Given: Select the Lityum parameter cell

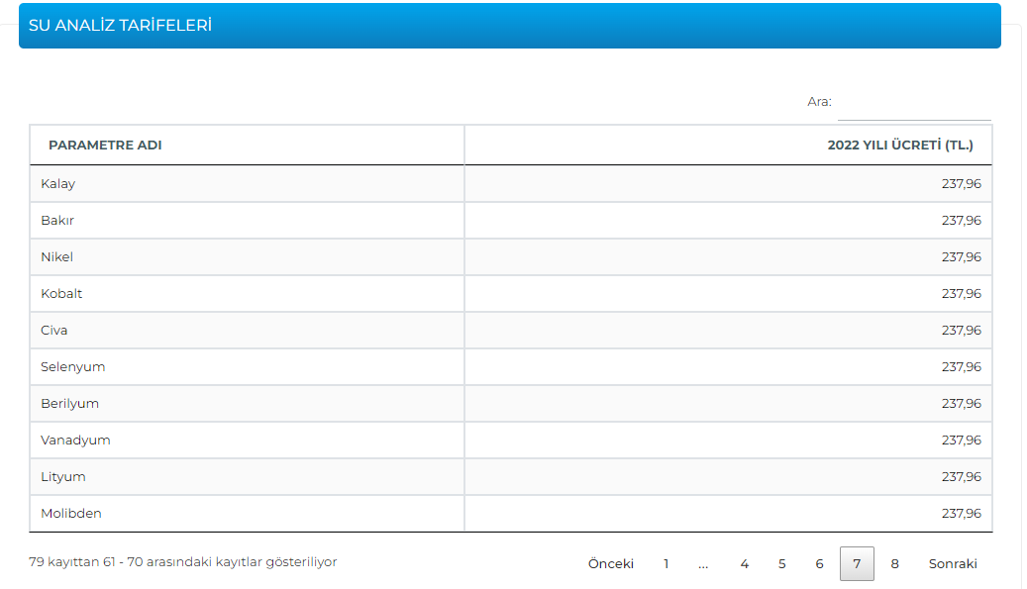Looking at the screenshot, I should tap(247, 477).
